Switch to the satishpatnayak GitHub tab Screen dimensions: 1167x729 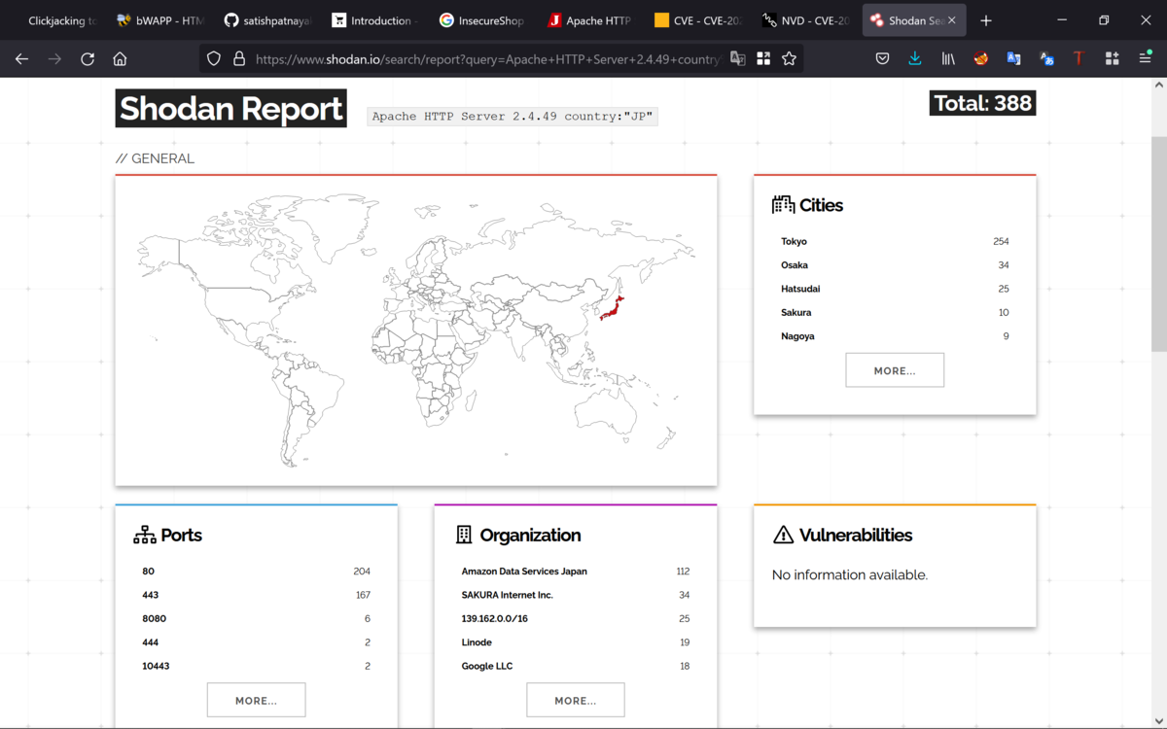(267, 20)
